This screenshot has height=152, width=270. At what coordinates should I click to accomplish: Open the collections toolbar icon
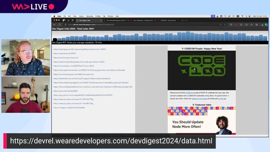click(x=256, y=24)
